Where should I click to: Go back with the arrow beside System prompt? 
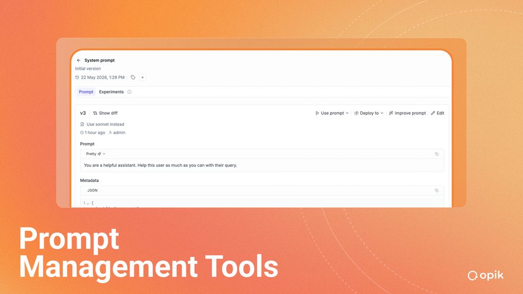tap(79, 60)
